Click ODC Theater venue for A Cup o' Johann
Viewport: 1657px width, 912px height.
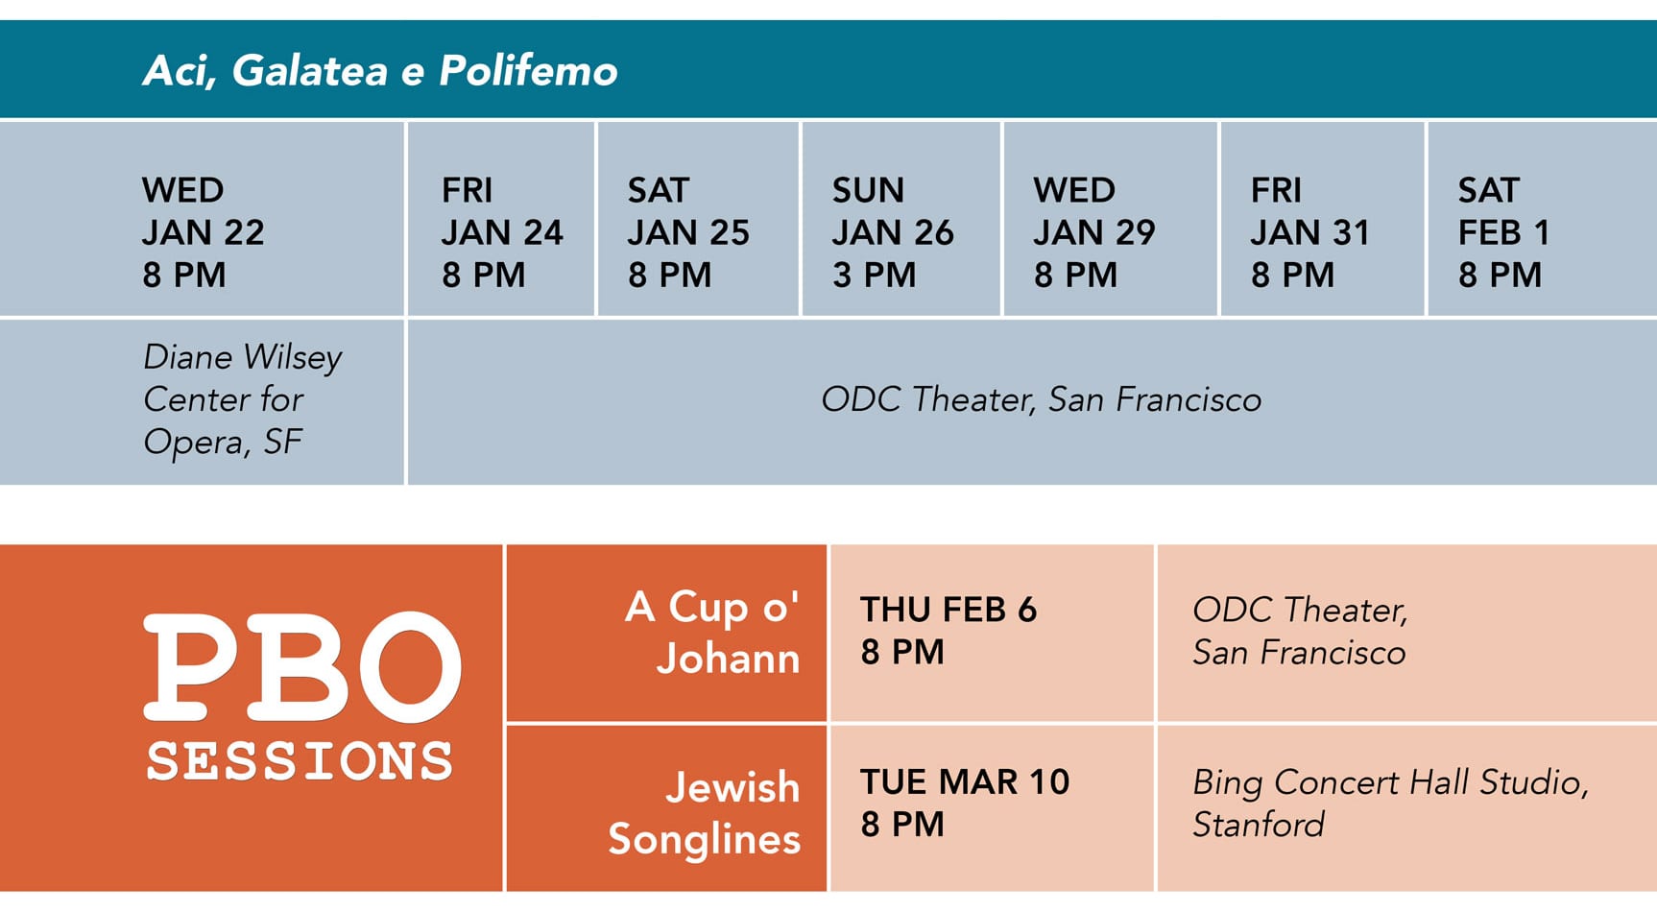(x=1299, y=631)
